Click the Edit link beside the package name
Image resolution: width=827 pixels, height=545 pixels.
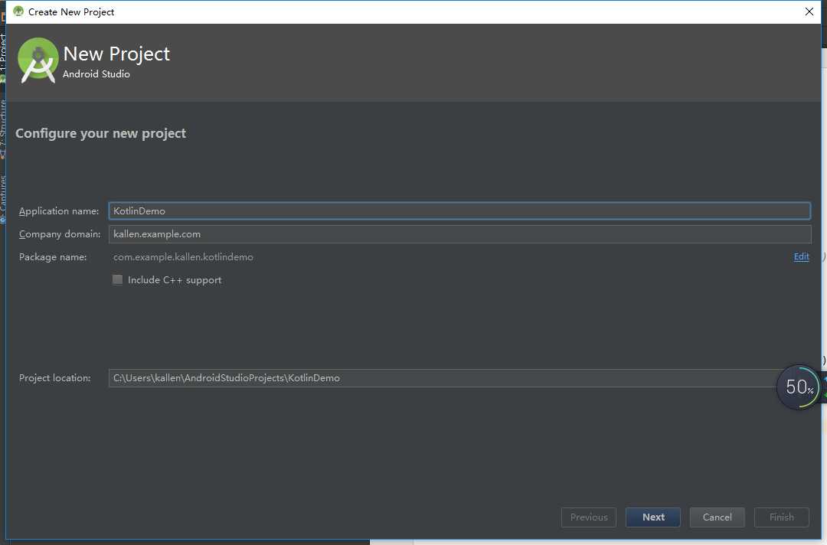801,256
